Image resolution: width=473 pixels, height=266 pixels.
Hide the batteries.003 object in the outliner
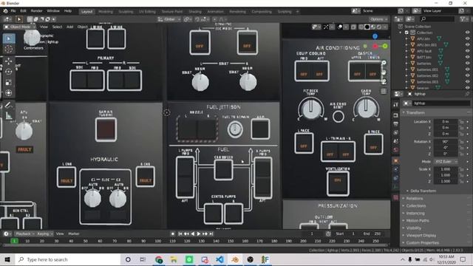[x=467, y=82]
